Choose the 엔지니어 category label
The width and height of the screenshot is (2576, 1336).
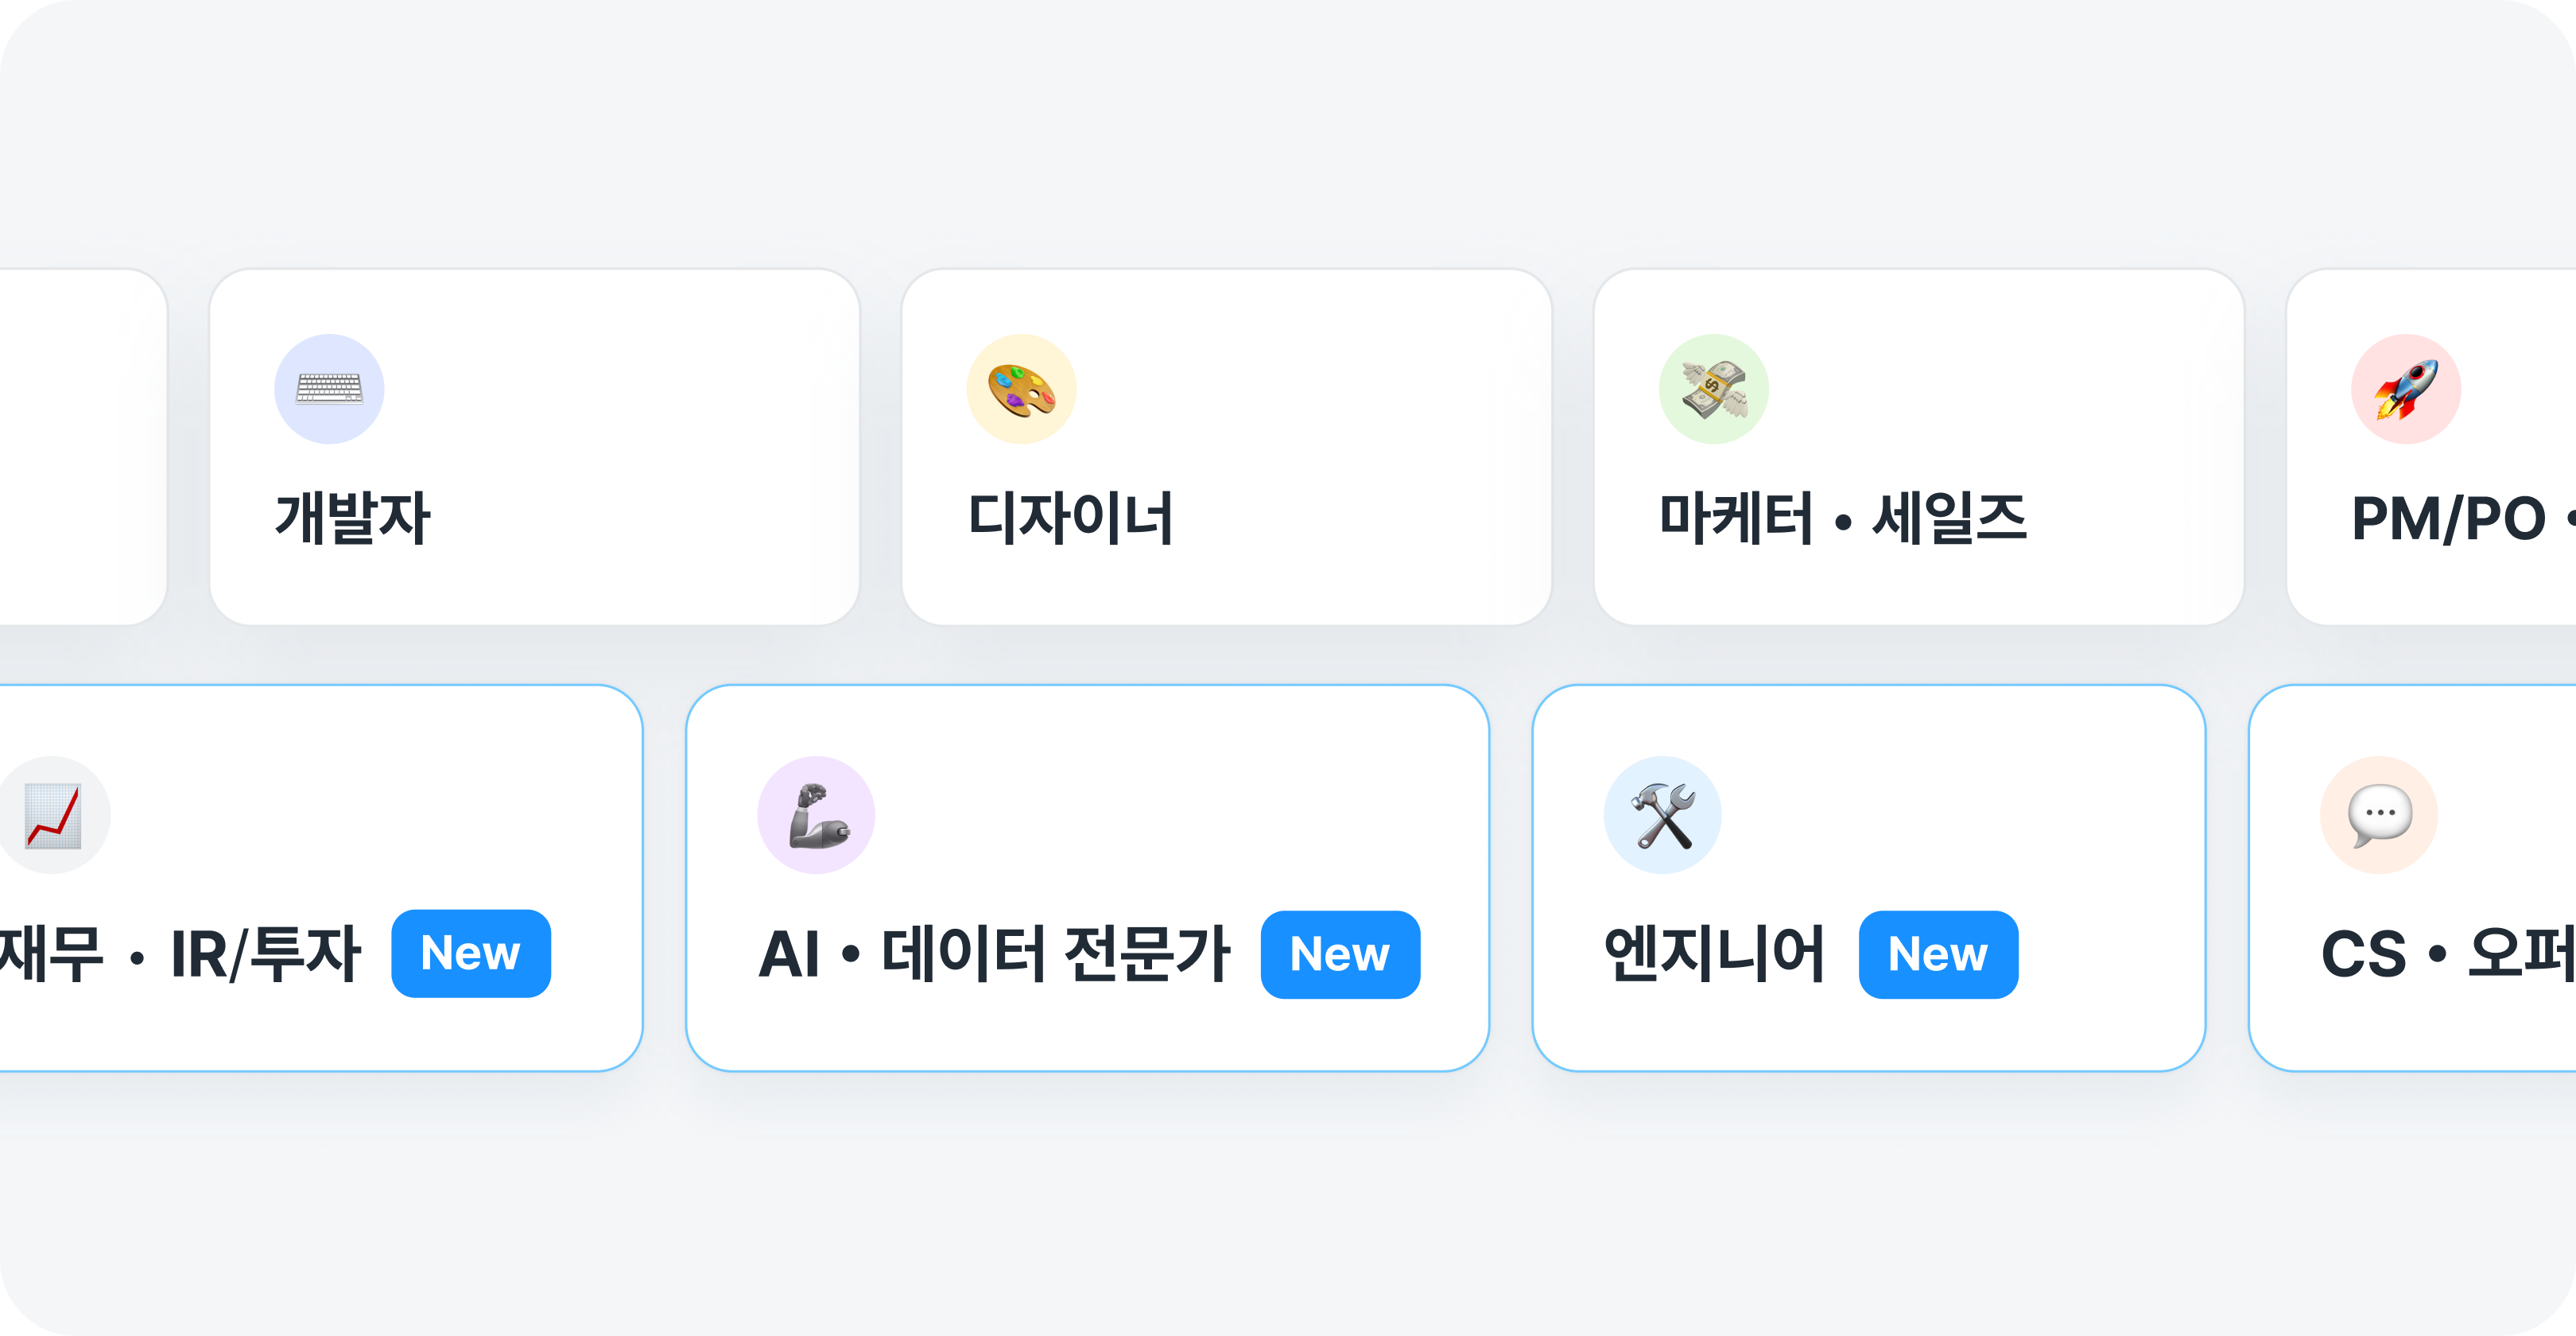pos(1715,953)
